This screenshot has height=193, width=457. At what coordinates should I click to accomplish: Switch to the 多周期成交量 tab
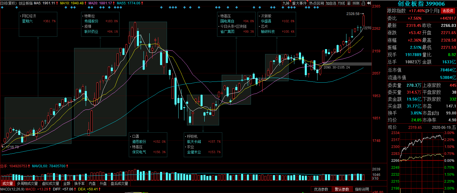coord(27,183)
